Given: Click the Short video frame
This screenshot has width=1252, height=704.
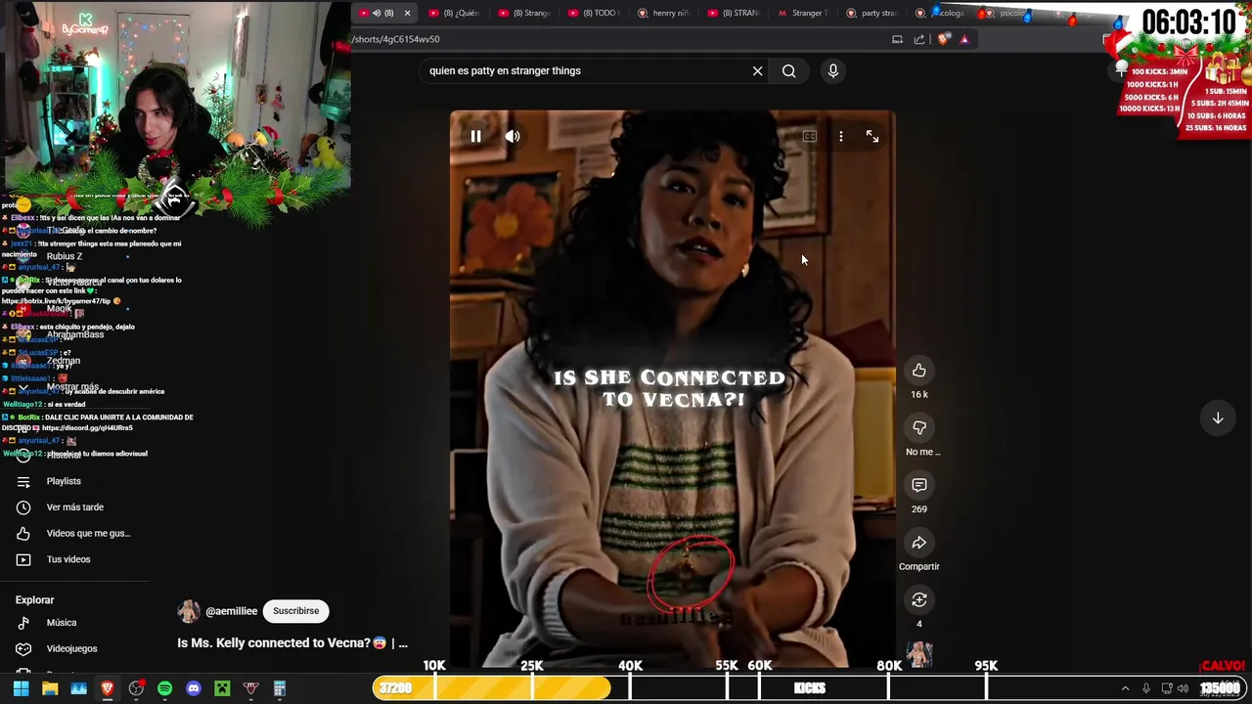Looking at the screenshot, I should click(x=672, y=388).
